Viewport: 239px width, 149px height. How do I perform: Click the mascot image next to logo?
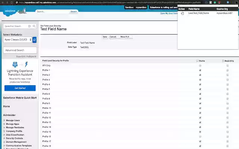pos(22,11)
